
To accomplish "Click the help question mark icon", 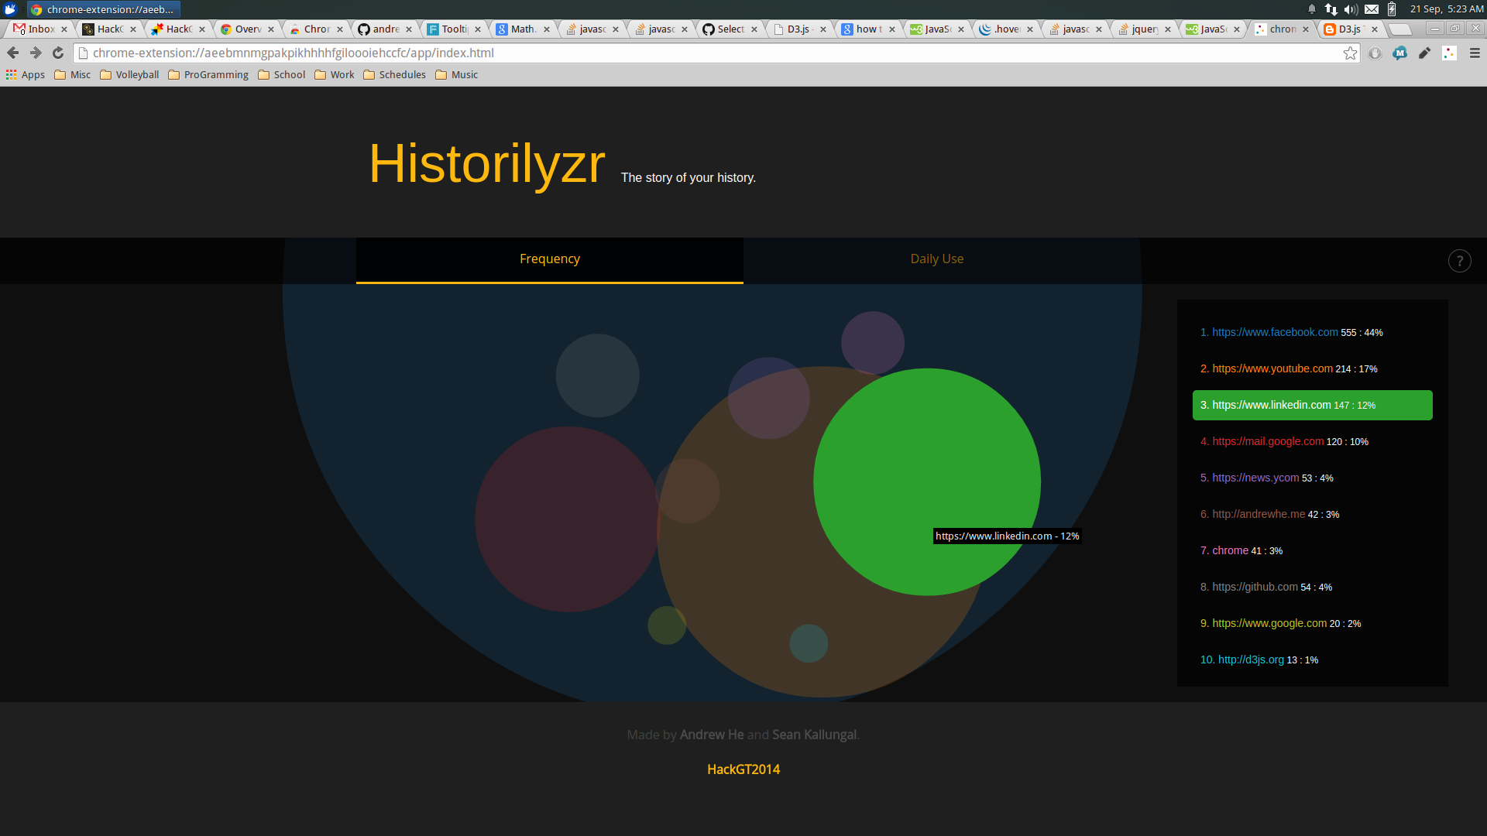I will tap(1459, 261).
